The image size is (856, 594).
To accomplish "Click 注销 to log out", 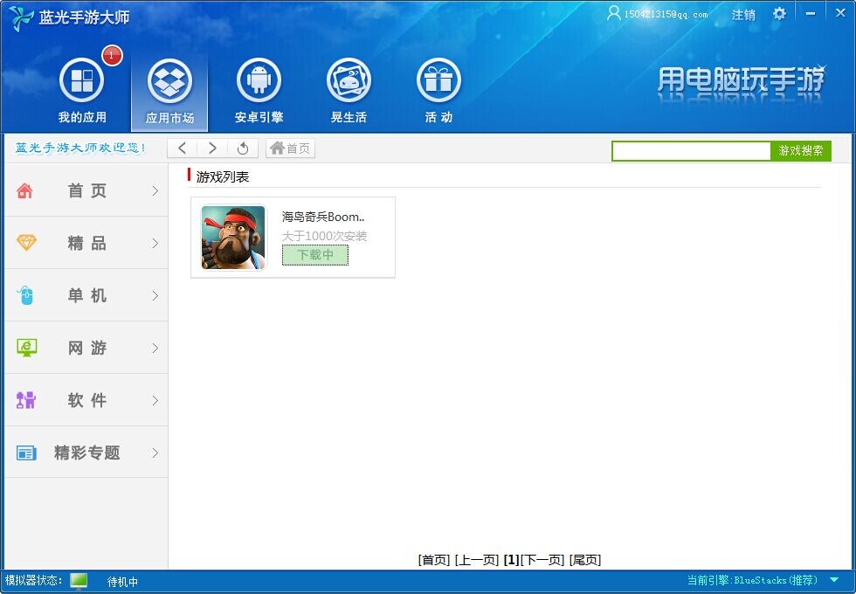I will [x=743, y=15].
